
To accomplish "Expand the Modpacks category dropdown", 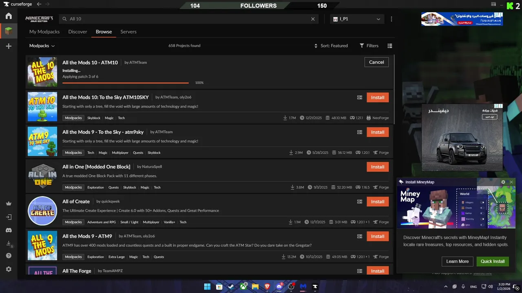I will click(x=42, y=46).
